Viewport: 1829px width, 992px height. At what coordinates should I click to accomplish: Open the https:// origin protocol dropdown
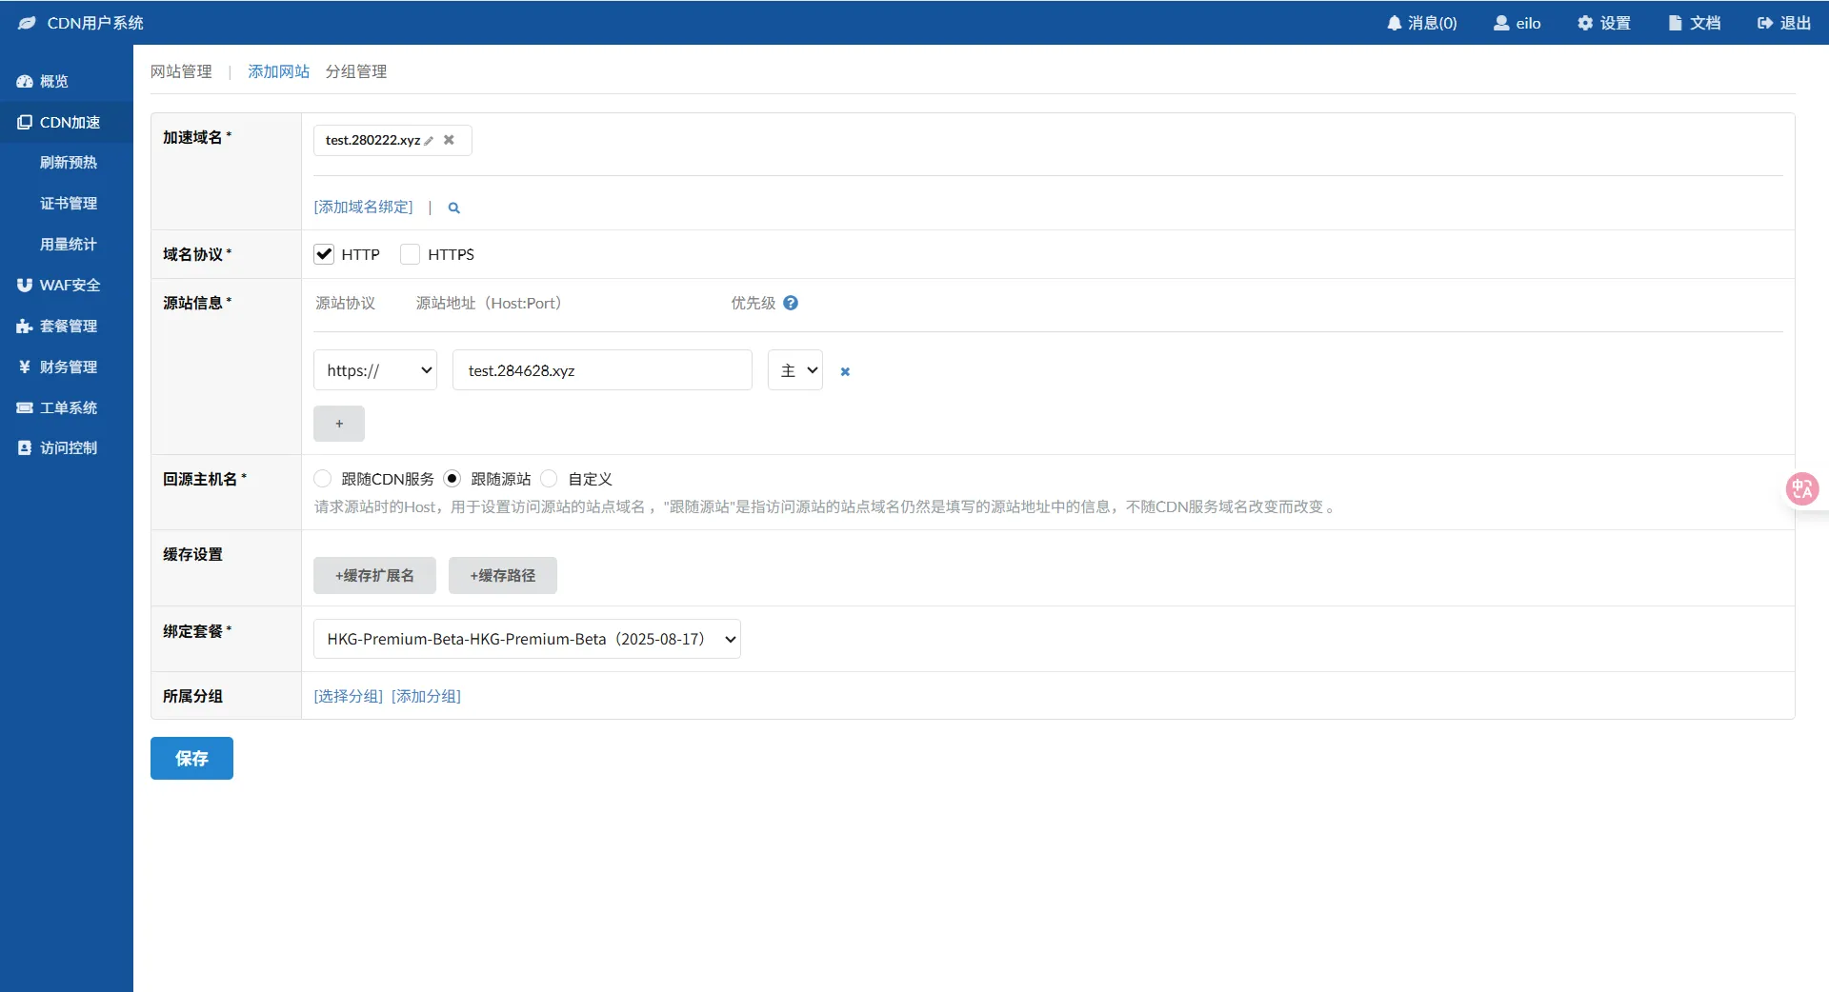375,370
